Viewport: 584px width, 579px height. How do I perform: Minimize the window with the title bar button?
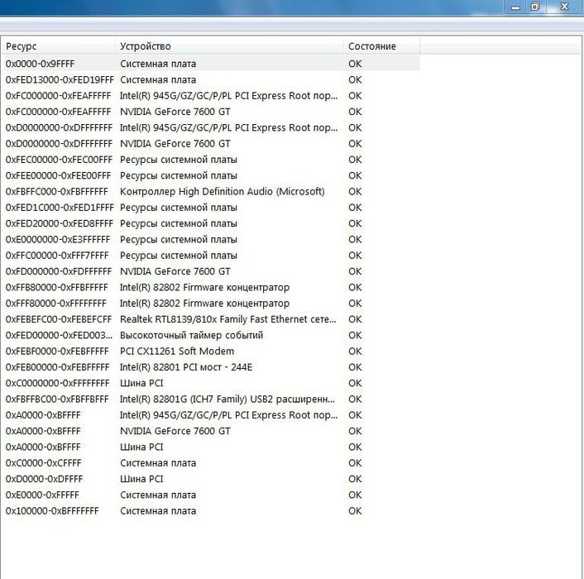coord(515,7)
